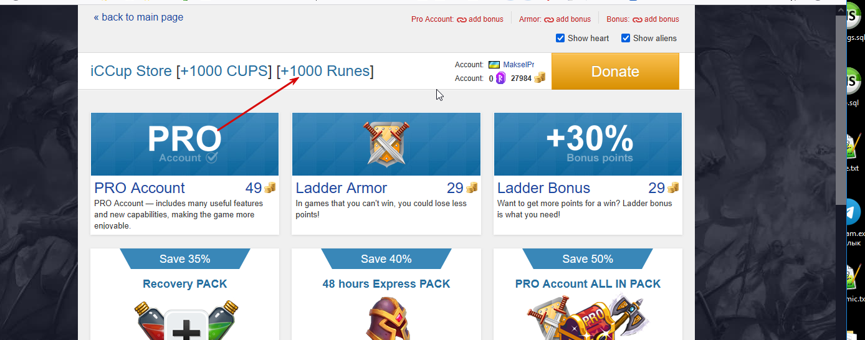
Task: Uncheck the Show heart checkbox
Action: [560, 38]
